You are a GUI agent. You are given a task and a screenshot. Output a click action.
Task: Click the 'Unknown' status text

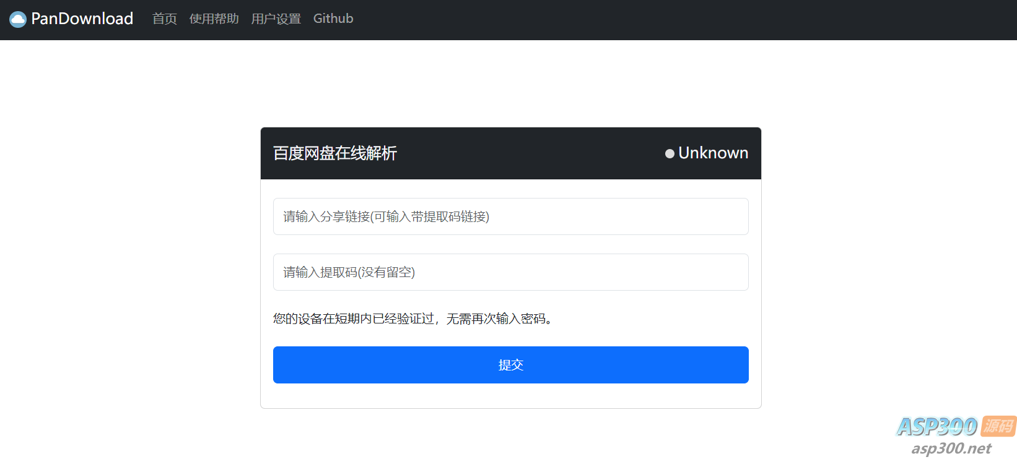[714, 153]
